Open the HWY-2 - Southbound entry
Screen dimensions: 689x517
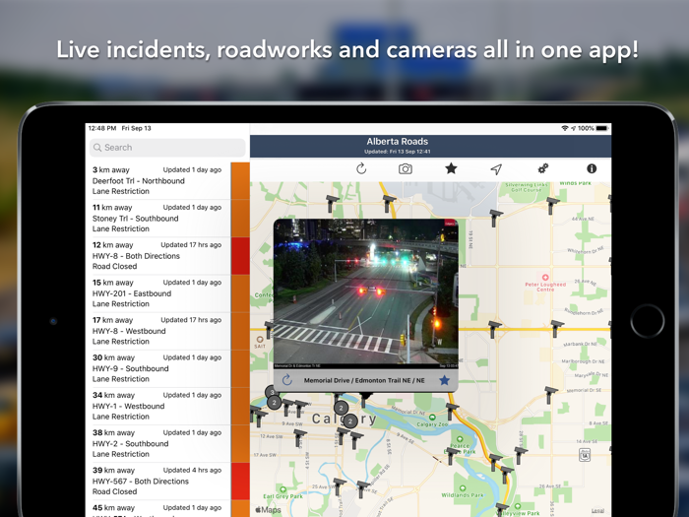pyautogui.click(x=167, y=443)
